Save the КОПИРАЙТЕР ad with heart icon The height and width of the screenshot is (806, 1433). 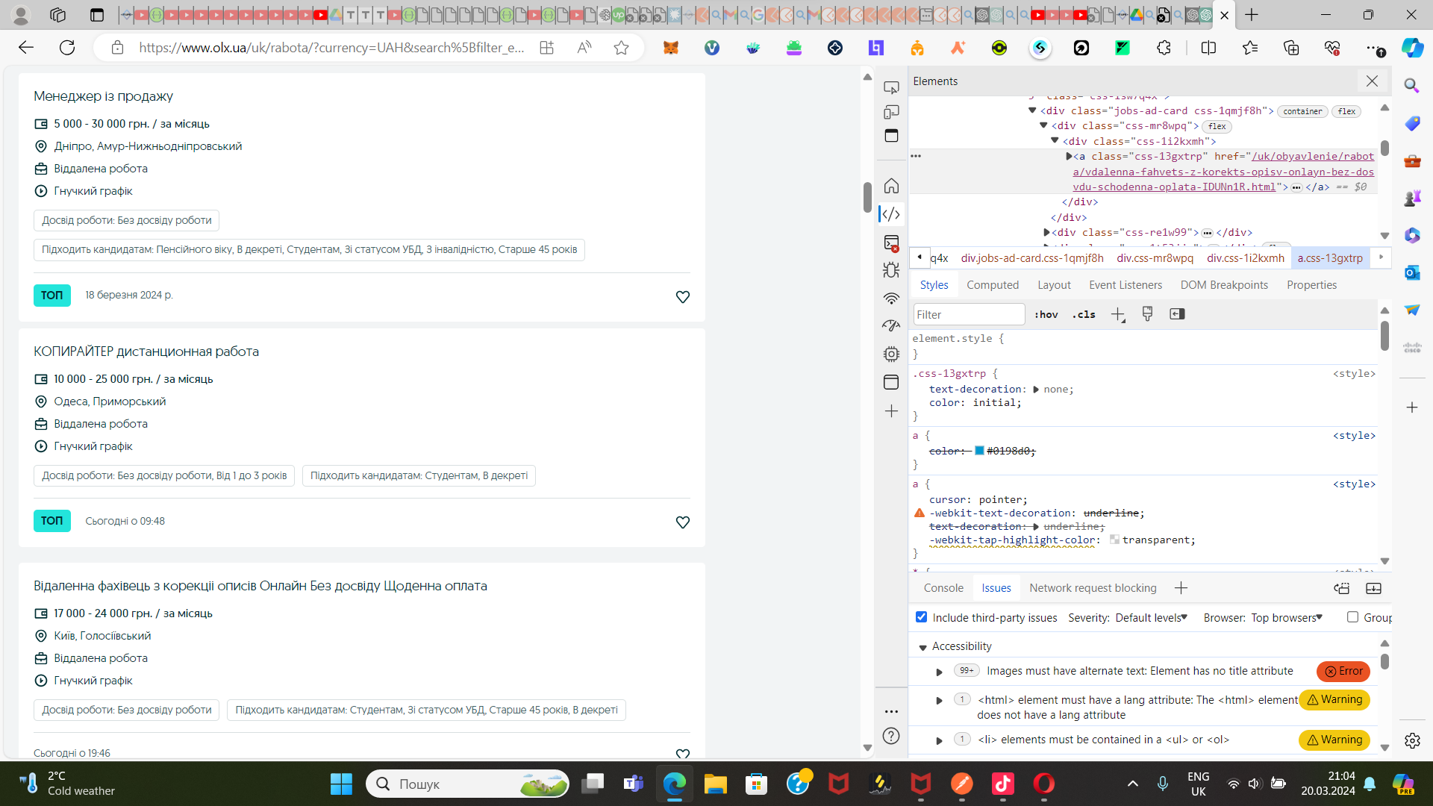682,522
